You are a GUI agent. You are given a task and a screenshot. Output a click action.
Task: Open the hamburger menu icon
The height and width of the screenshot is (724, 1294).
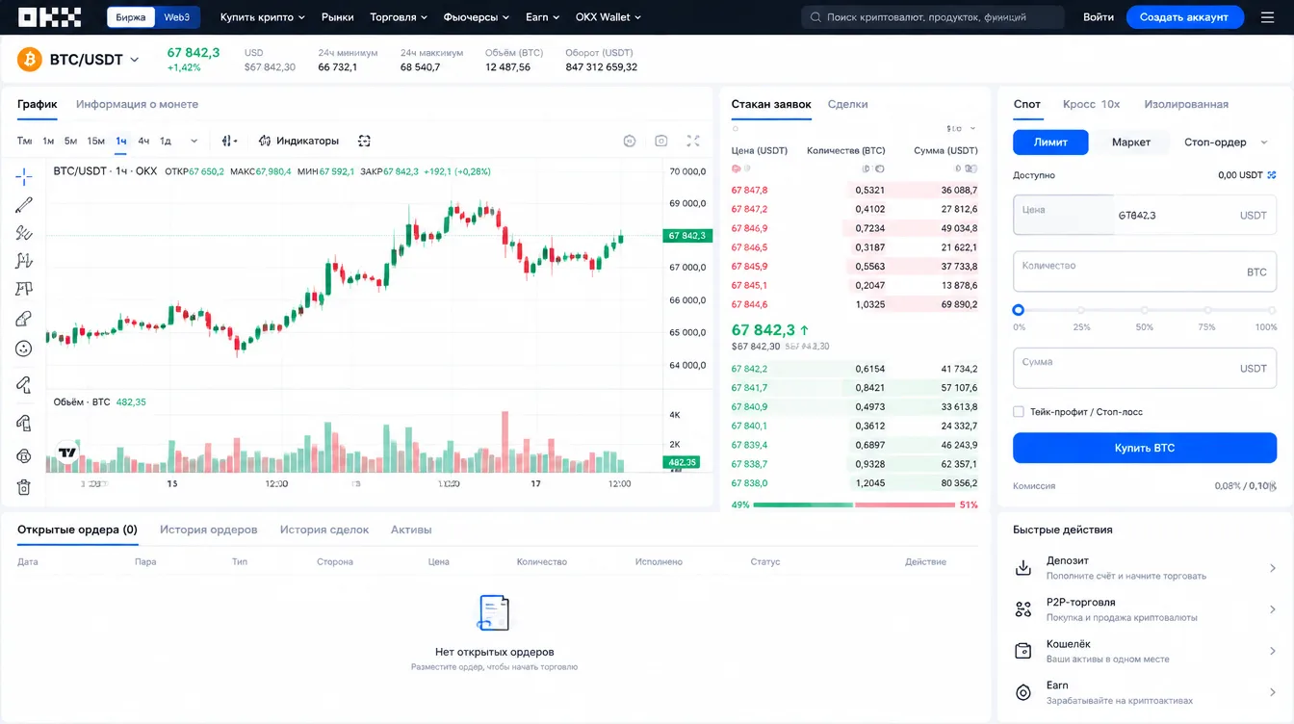pos(1267,17)
